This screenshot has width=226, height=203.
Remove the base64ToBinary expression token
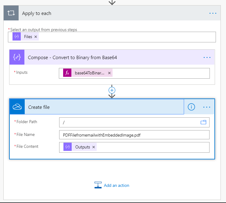click(109, 73)
